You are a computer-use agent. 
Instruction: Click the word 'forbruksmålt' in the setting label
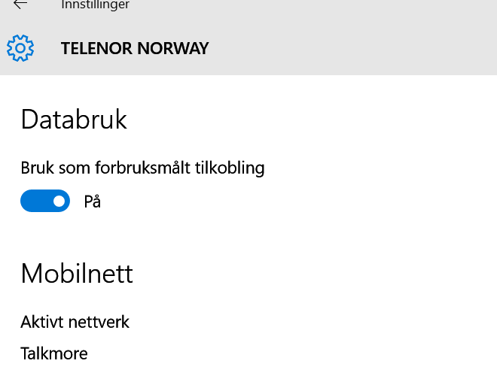(142, 168)
